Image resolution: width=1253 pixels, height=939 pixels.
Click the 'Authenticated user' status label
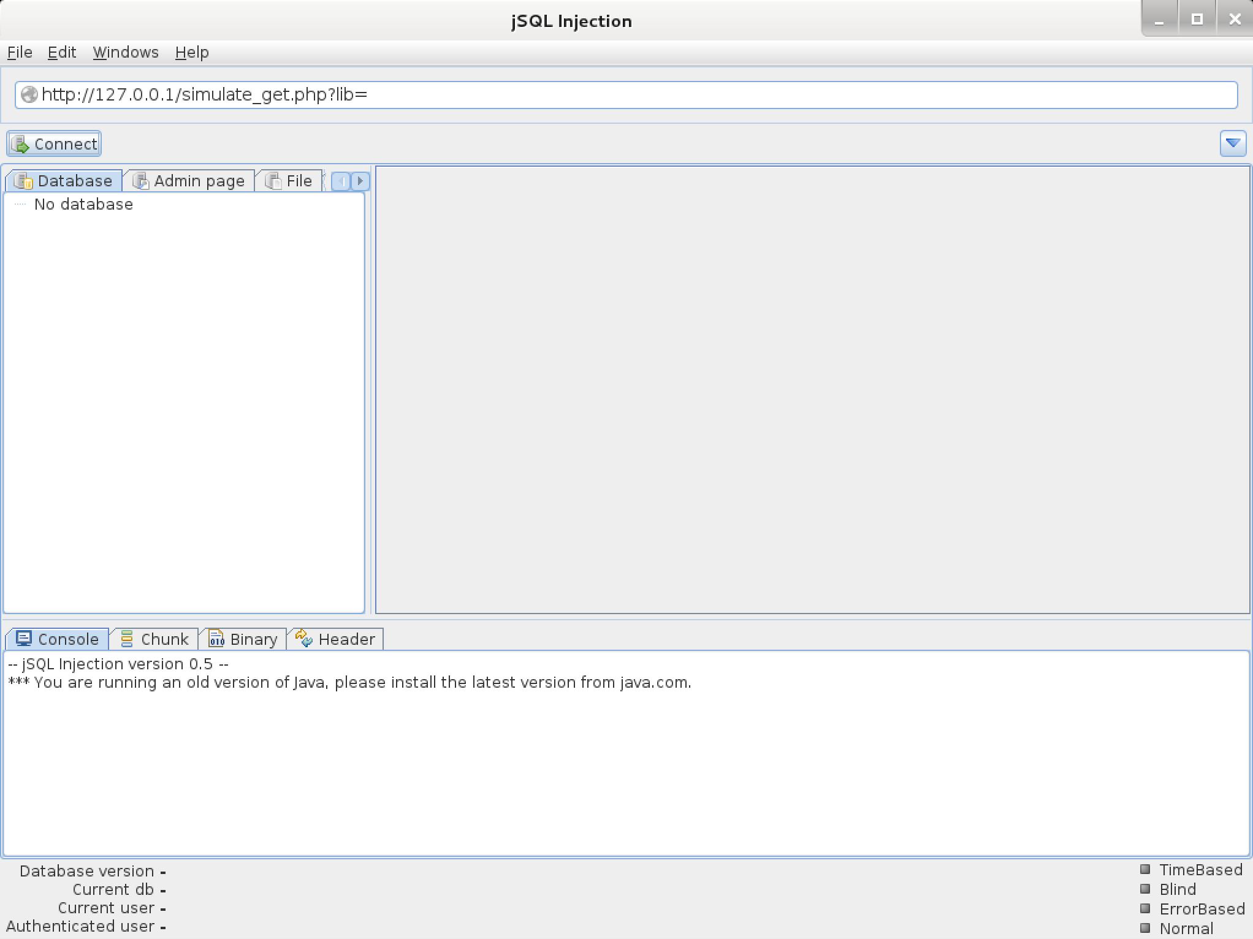pyautogui.click(x=80, y=926)
